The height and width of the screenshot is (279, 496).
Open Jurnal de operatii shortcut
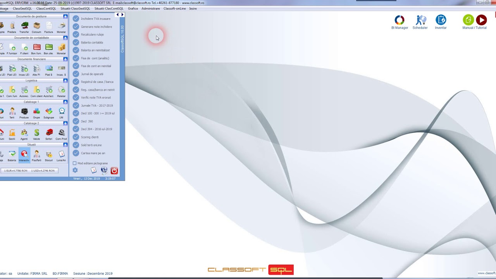click(88, 74)
